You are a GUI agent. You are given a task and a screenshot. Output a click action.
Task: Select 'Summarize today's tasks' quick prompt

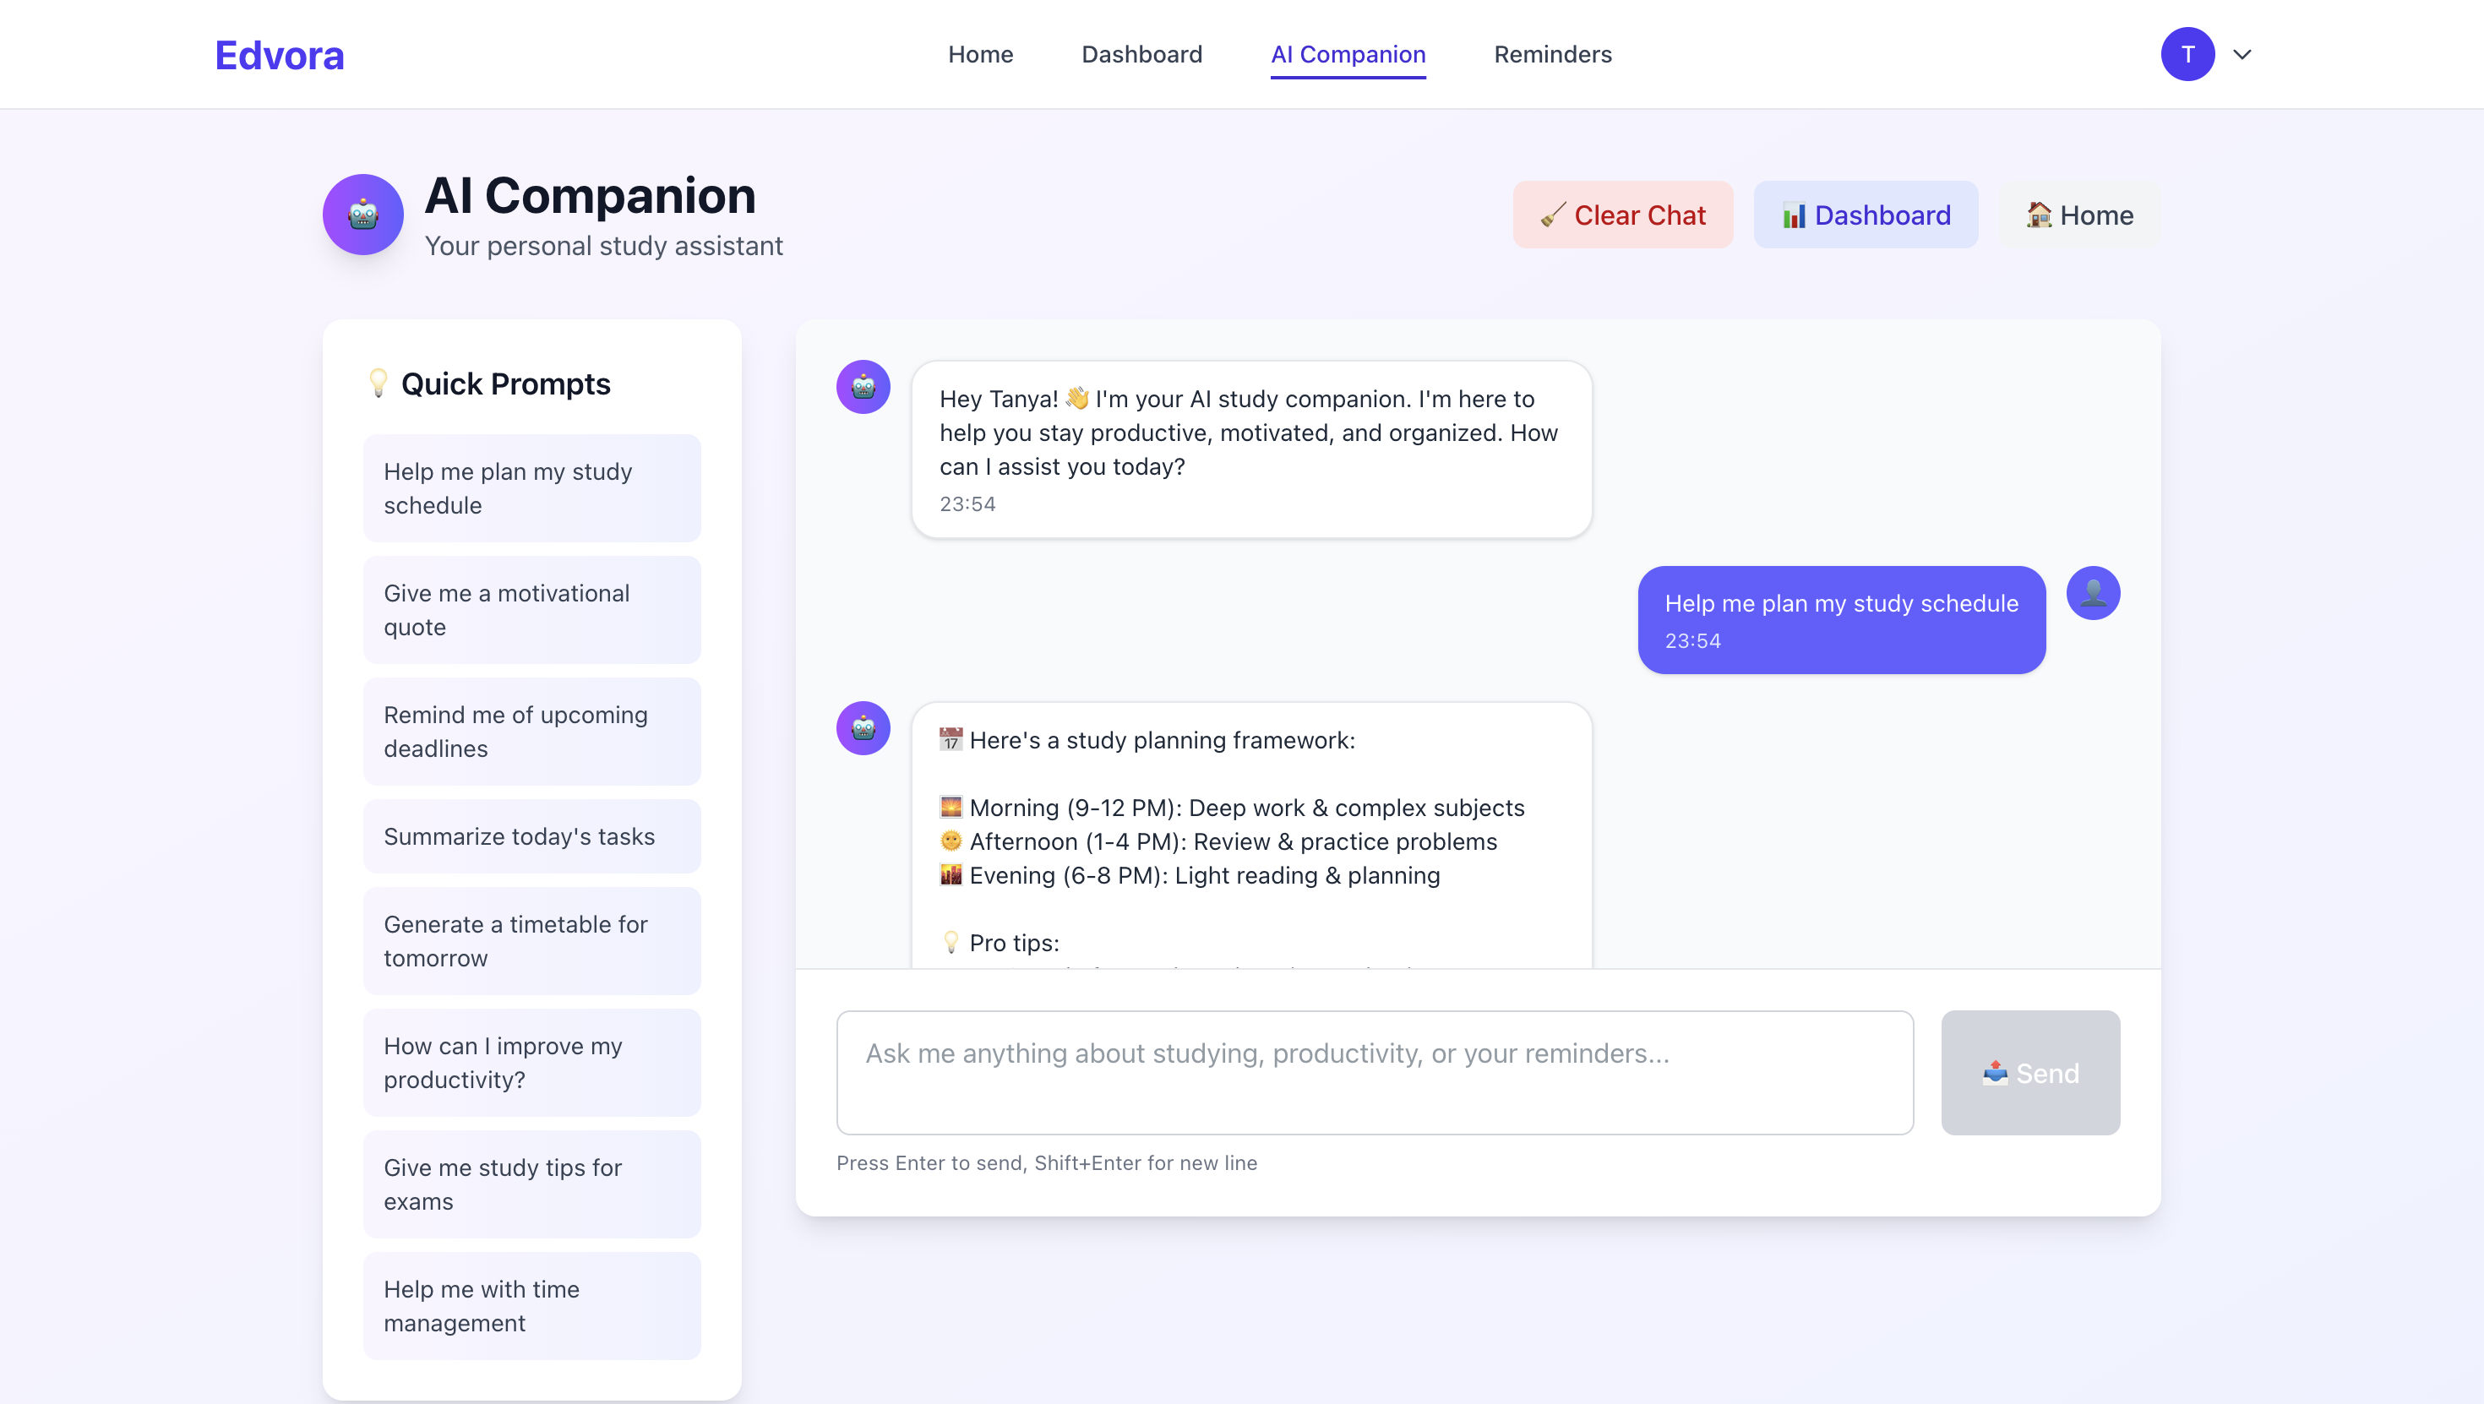pyautogui.click(x=531, y=836)
